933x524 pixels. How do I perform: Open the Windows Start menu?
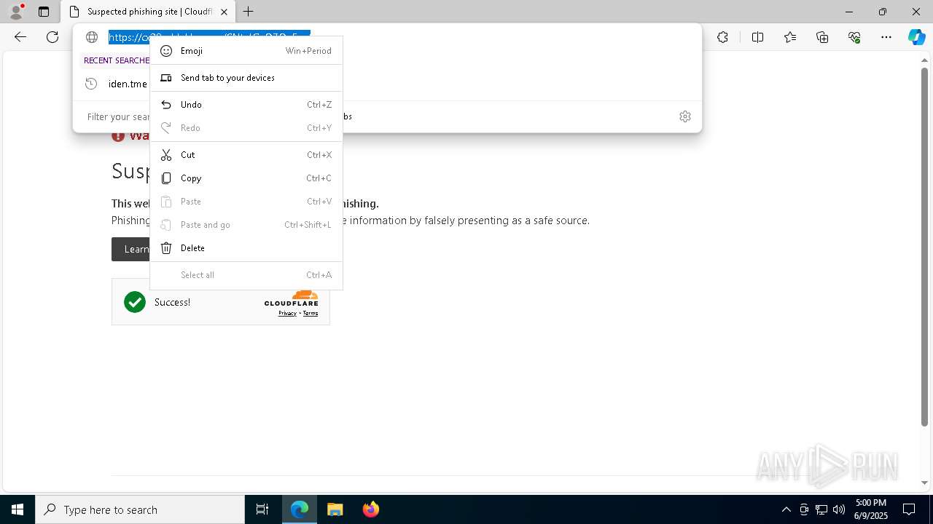tap(17, 509)
